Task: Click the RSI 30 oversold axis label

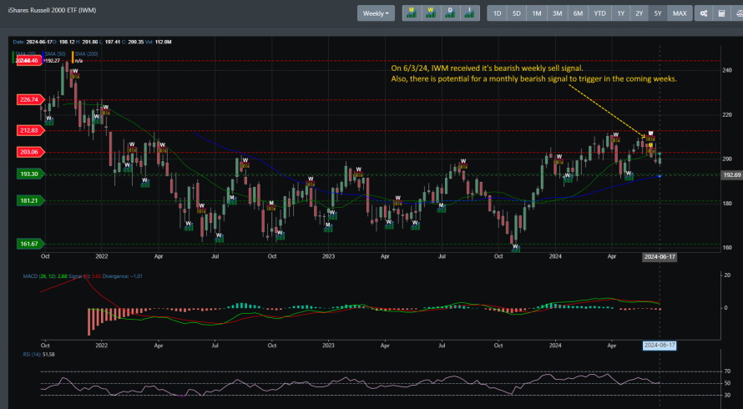Action: 727,395
